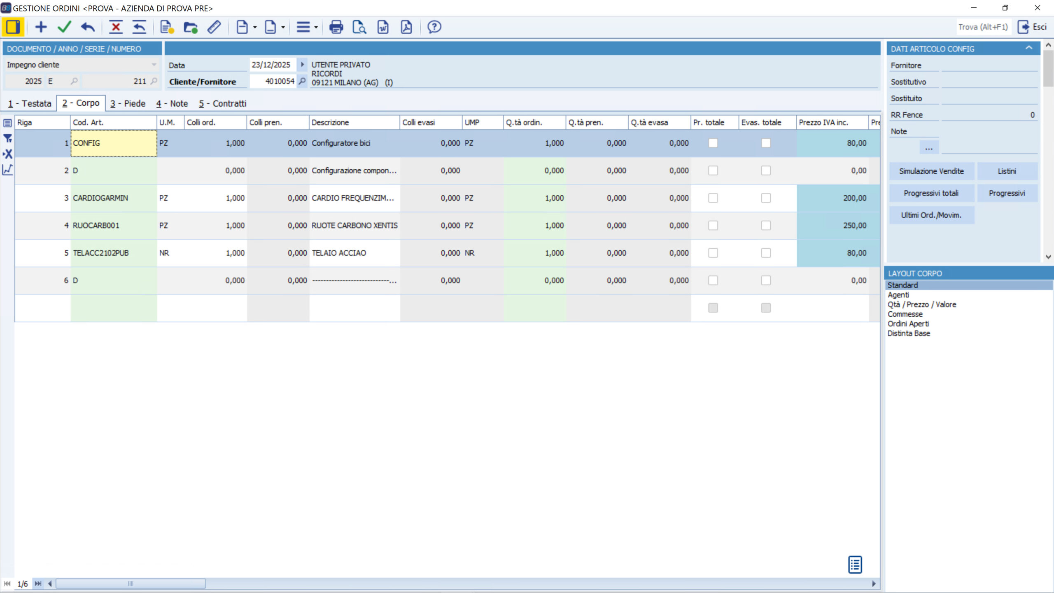This screenshot has width=1054, height=593.
Task: Export to PDF using toolbar icon
Action: 406,27
